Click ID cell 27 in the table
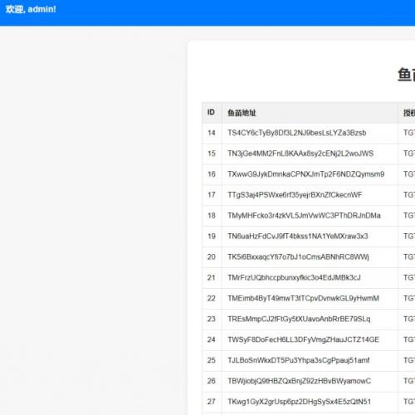This screenshot has width=415, height=415. point(212,402)
